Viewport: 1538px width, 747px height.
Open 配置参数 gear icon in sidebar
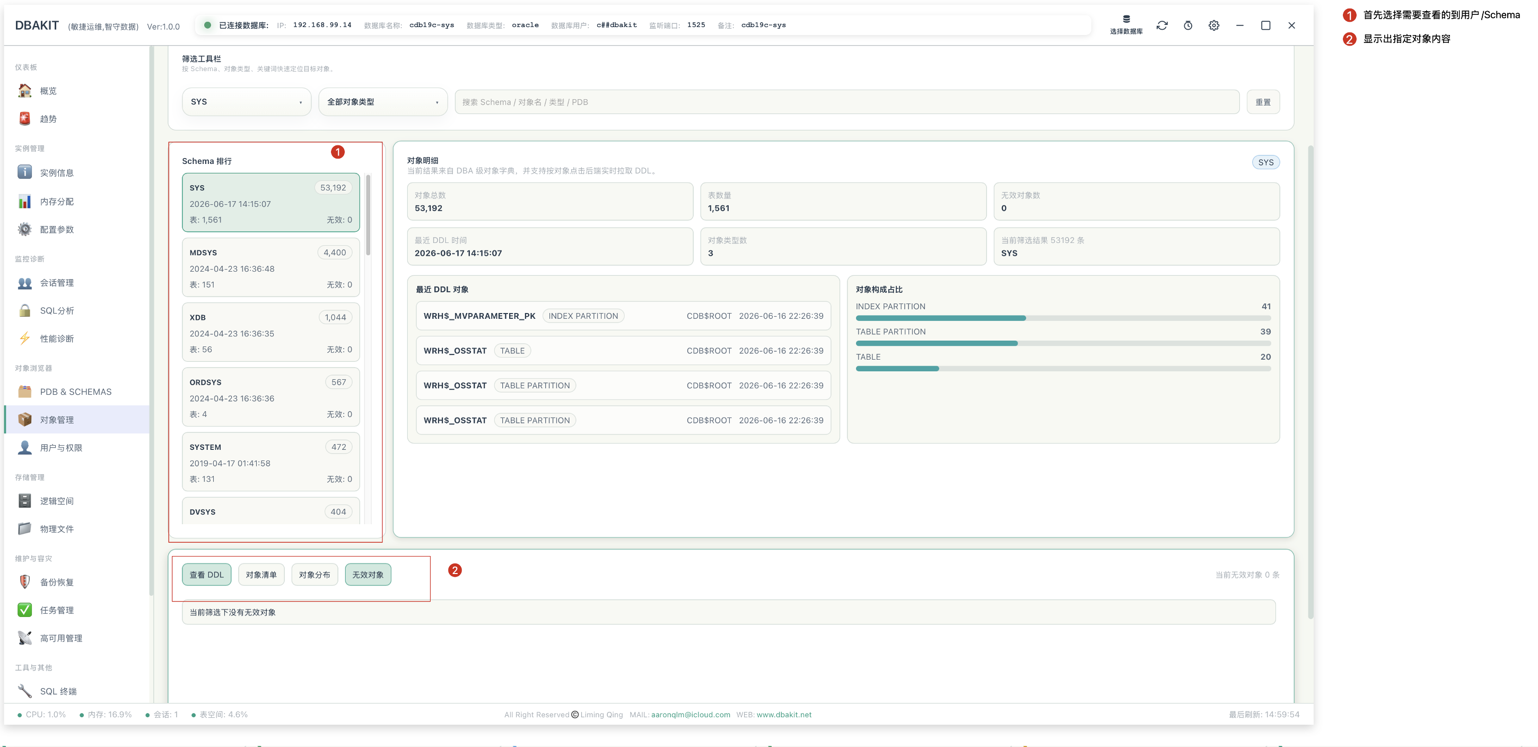(24, 229)
